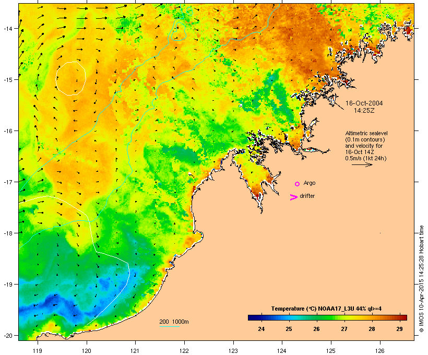Click the time text '14:25Z'
428x355 pixels.
[364, 111]
